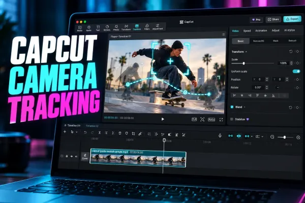
Task: Add a new track with plus icon
Action: click(65, 132)
